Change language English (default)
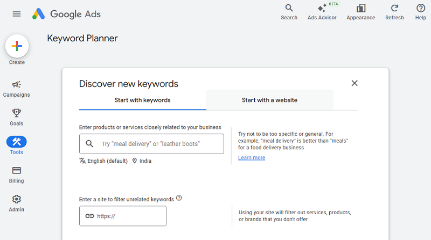 [x=103, y=161]
